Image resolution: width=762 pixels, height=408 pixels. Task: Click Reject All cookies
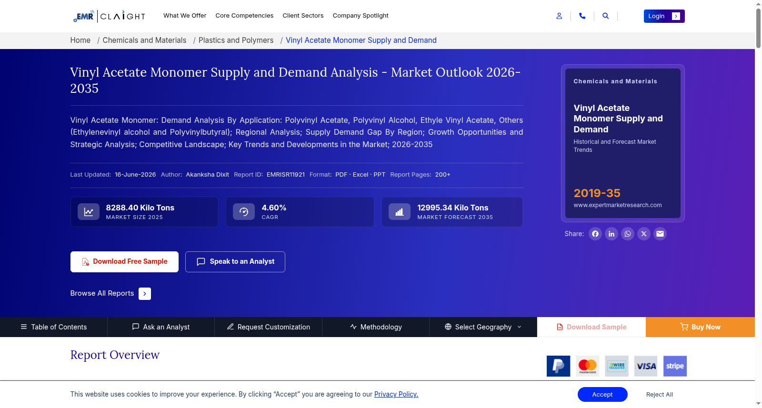coord(660,395)
